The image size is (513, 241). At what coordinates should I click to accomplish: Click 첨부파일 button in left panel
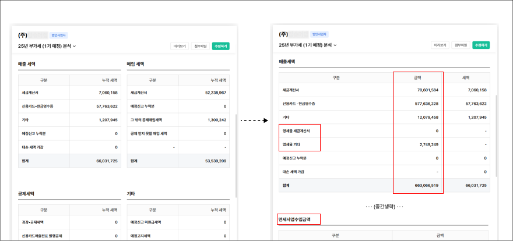click(x=200, y=45)
